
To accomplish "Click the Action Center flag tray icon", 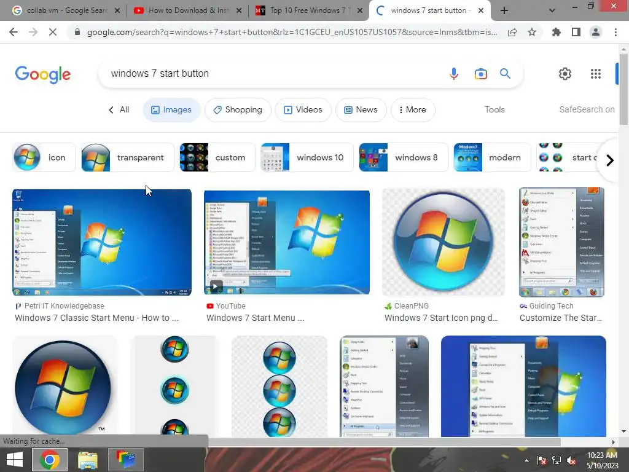I will [x=542, y=460].
